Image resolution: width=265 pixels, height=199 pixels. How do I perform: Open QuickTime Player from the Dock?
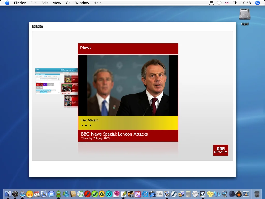point(145,194)
